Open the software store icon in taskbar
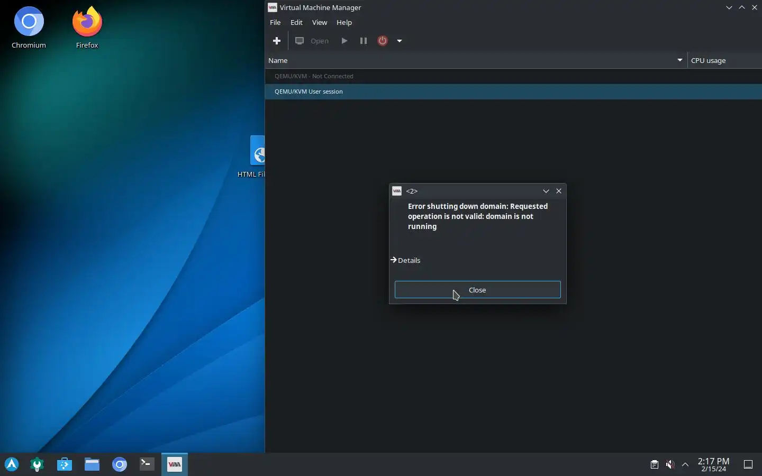The height and width of the screenshot is (476, 762). 65,464
